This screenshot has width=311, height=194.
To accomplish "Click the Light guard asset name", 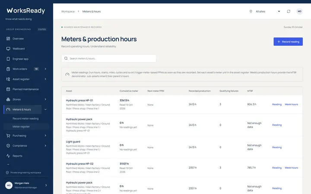I will 73,141.
